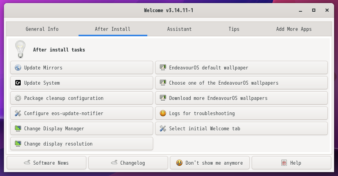
Task: Open the Assistant tab
Action: [x=179, y=29]
